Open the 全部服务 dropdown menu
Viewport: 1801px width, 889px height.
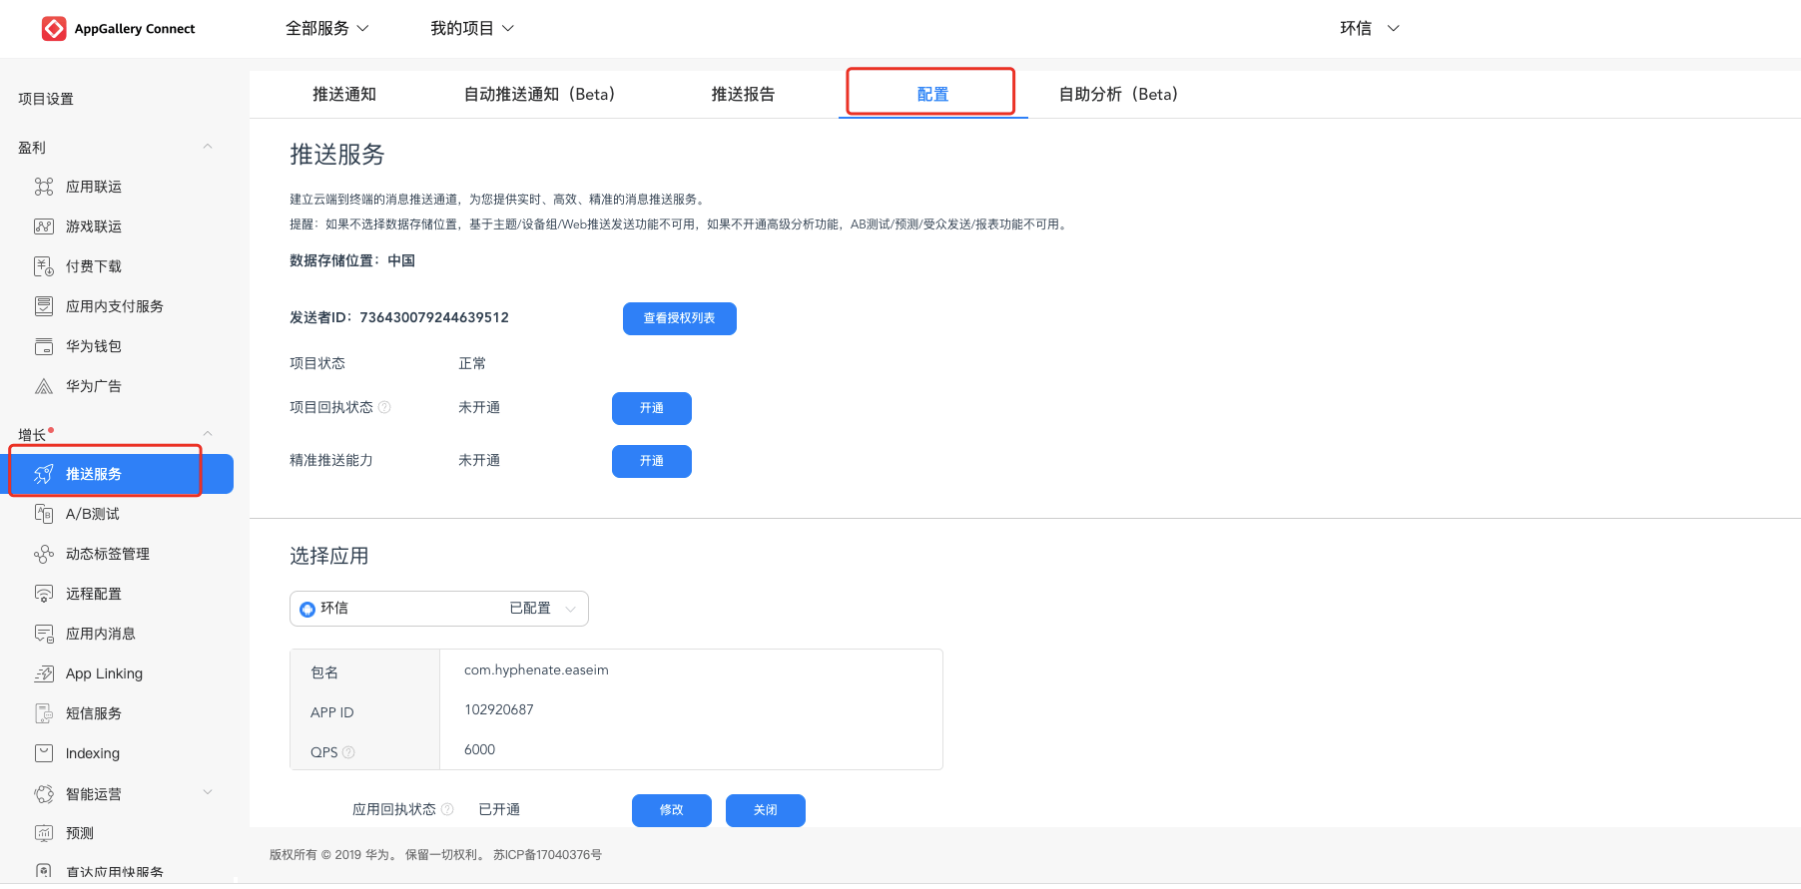point(327,28)
